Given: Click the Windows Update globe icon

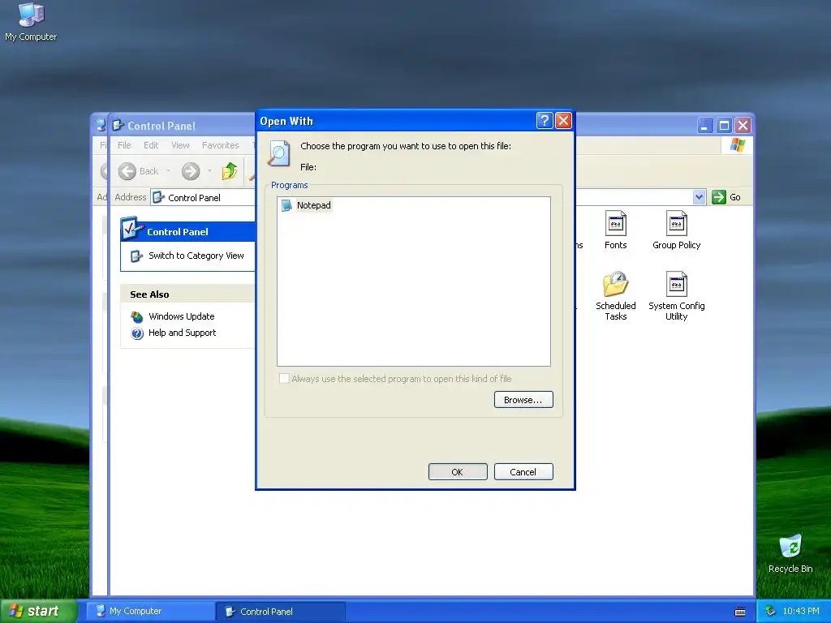Looking at the screenshot, I should 136,317.
